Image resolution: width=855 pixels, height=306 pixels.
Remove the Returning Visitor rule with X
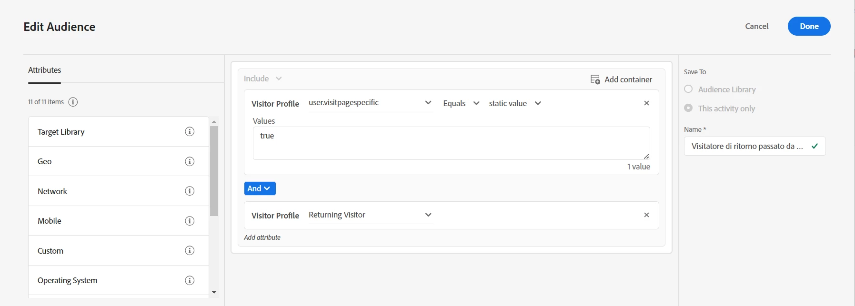coord(646,215)
